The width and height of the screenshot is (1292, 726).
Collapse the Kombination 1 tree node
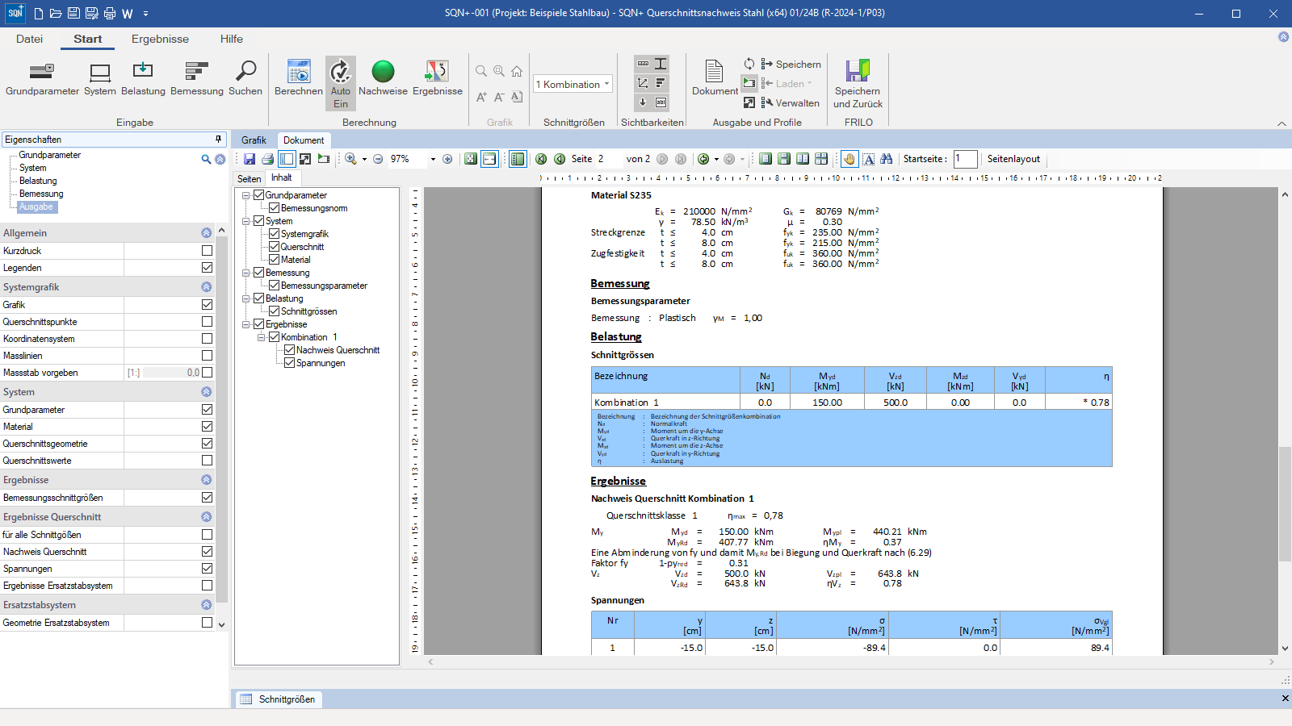pos(262,337)
